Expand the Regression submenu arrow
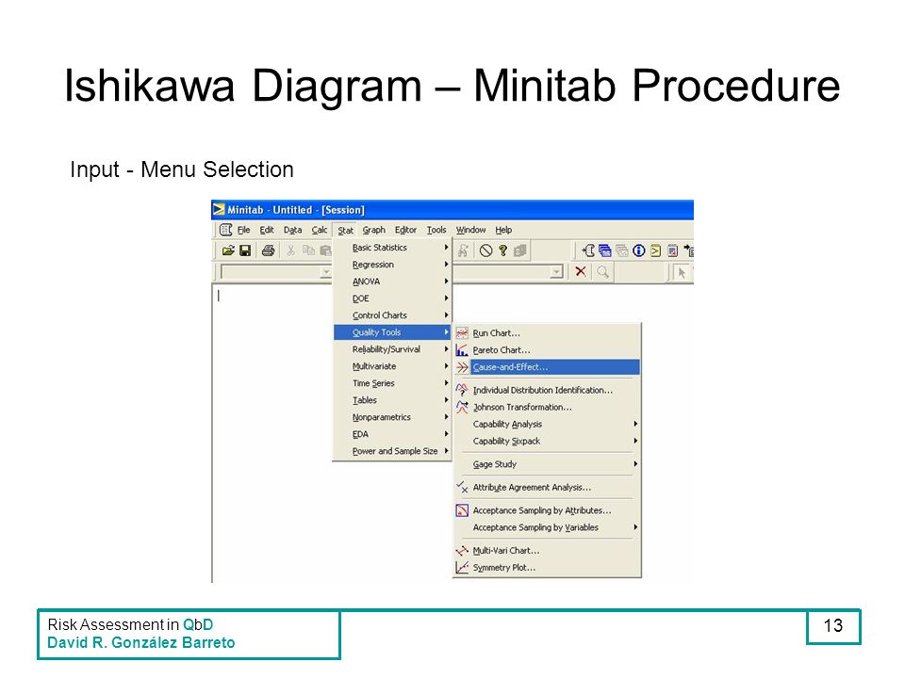 coord(446,264)
